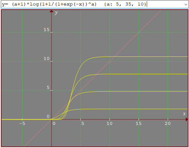Click the second-highest yellow curve's plateau
189x148 pixels.
[148, 74]
